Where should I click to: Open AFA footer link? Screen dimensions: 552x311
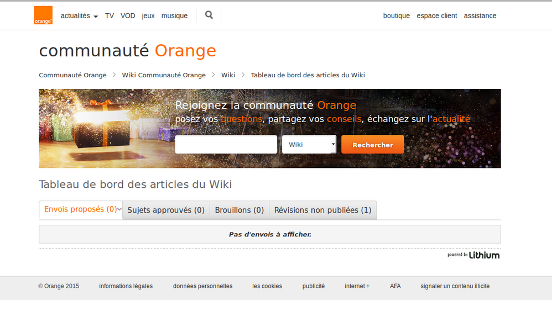[395, 286]
